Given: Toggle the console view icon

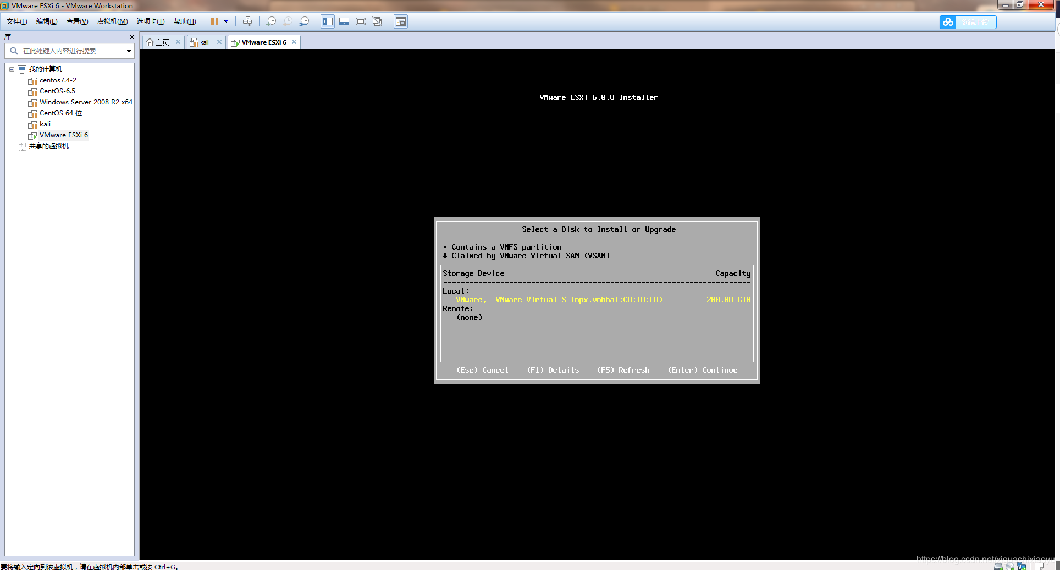Looking at the screenshot, I should coord(401,21).
